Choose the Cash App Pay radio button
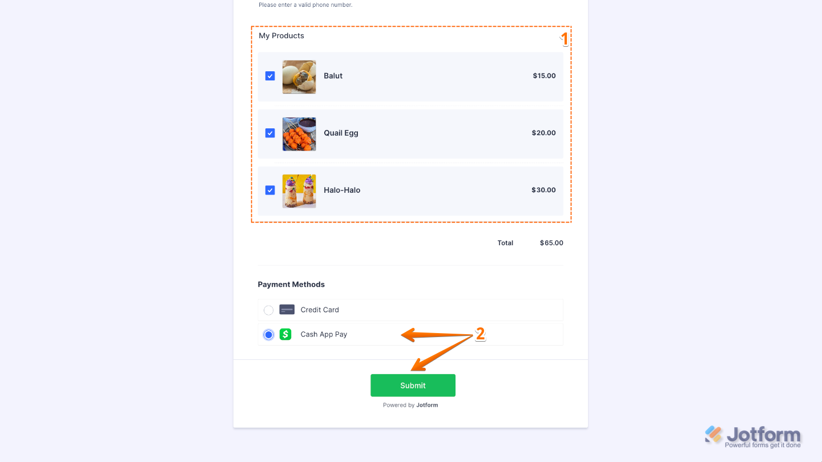 [268, 335]
